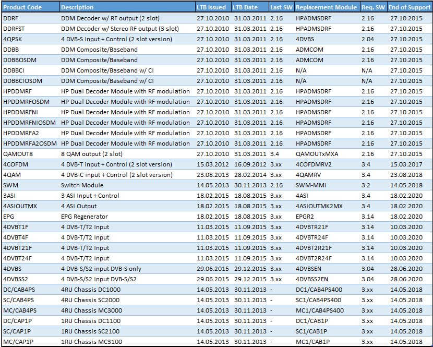
Task: Select the '4 DVB-S/S2 input DVB-S only' description
Action: click(x=101, y=269)
